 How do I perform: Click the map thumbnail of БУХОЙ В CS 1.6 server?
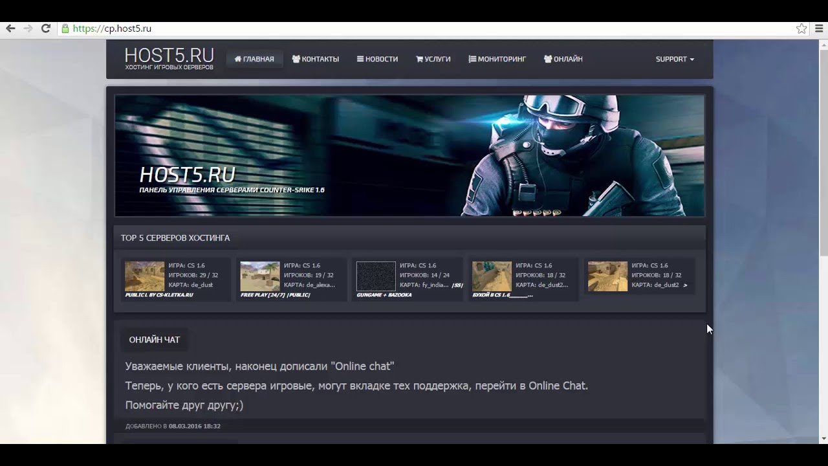tap(492, 276)
